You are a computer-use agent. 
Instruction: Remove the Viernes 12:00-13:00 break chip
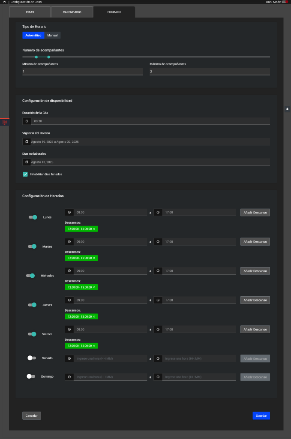[x=94, y=346]
